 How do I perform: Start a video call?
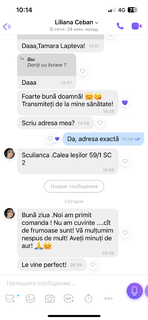(x=136, y=26)
